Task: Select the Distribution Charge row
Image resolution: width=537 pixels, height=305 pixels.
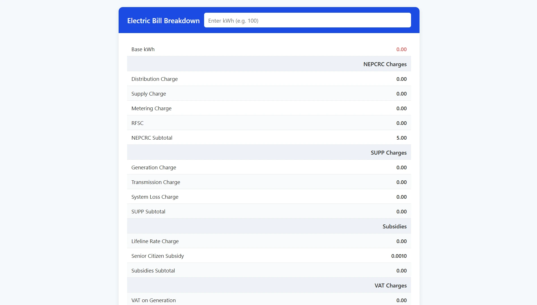Action: [269, 79]
